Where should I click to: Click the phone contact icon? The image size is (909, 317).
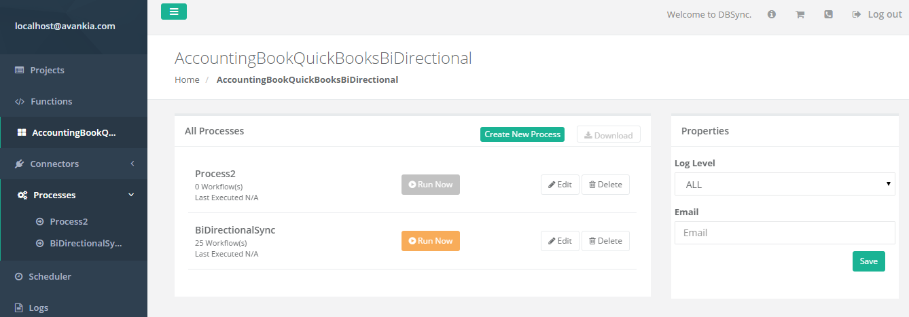pos(828,14)
